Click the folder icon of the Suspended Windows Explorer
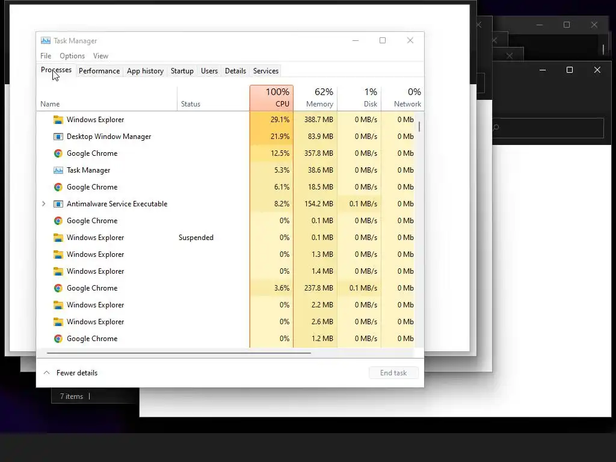The height and width of the screenshot is (462, 616). [x=58, y=238]
